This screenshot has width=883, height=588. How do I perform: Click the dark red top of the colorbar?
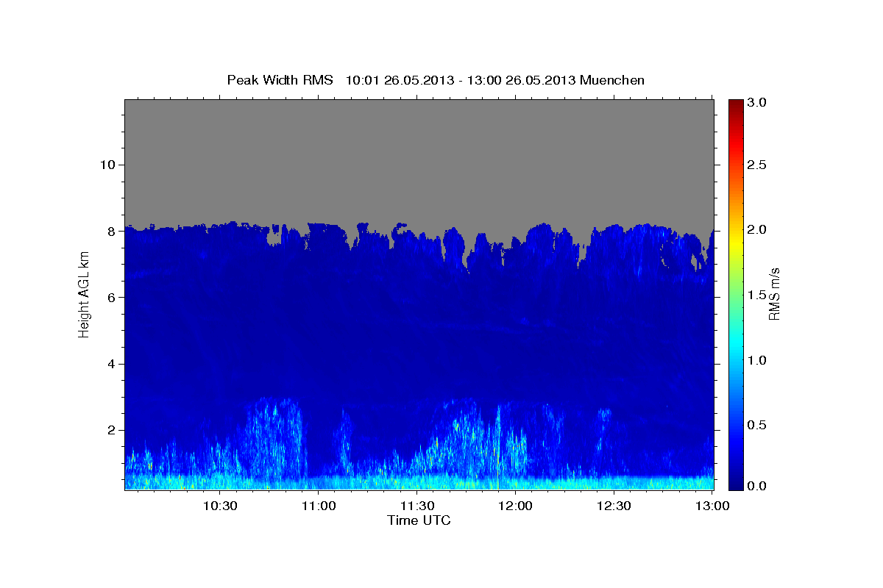(736, 105)
